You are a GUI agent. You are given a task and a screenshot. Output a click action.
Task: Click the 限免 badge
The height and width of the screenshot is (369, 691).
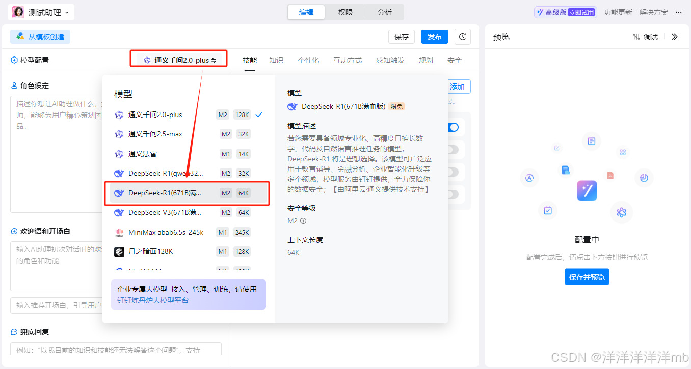[x=396, y=107]
